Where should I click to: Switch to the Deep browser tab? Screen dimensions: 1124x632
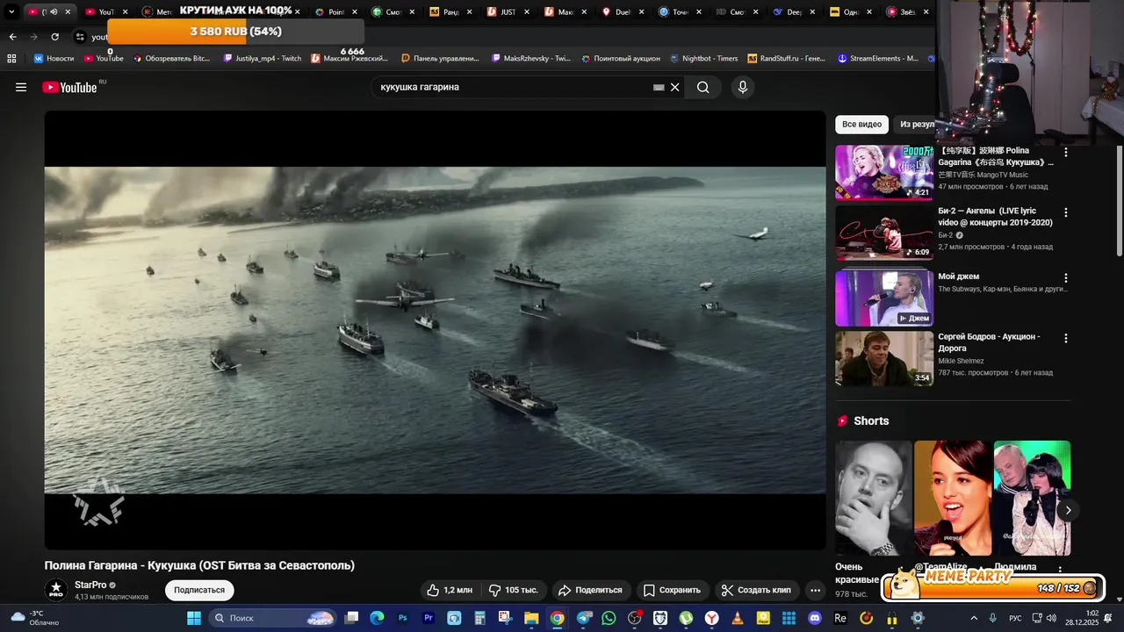pyautogui.click(x=793, y=11)
